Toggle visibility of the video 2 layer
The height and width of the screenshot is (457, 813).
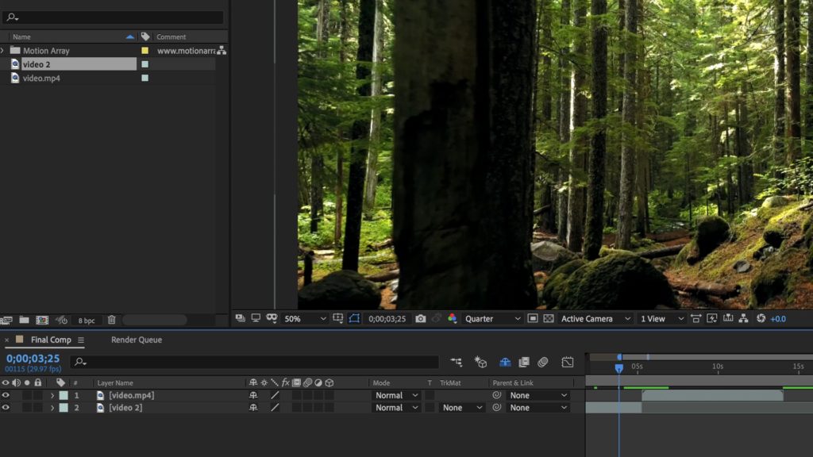6,408
